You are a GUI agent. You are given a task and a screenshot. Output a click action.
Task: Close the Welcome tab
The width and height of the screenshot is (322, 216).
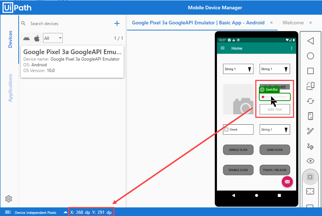click(311, 23)
